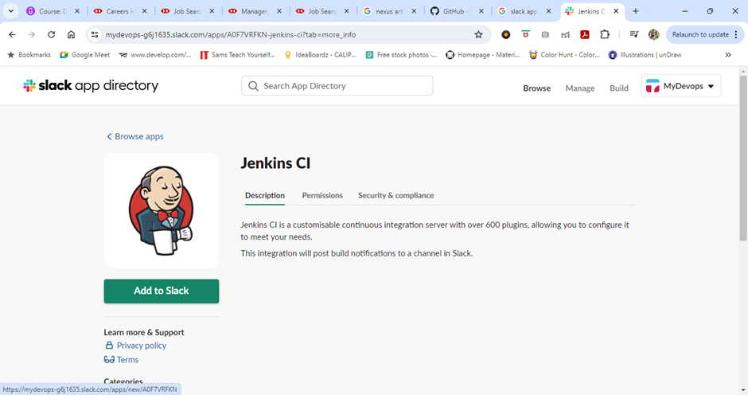Show more bookmarks with double chevron
The image size is (748, 395).
click(728, 55)
